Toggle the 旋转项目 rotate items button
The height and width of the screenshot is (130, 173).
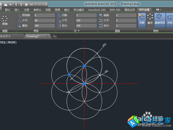(160, 21)
